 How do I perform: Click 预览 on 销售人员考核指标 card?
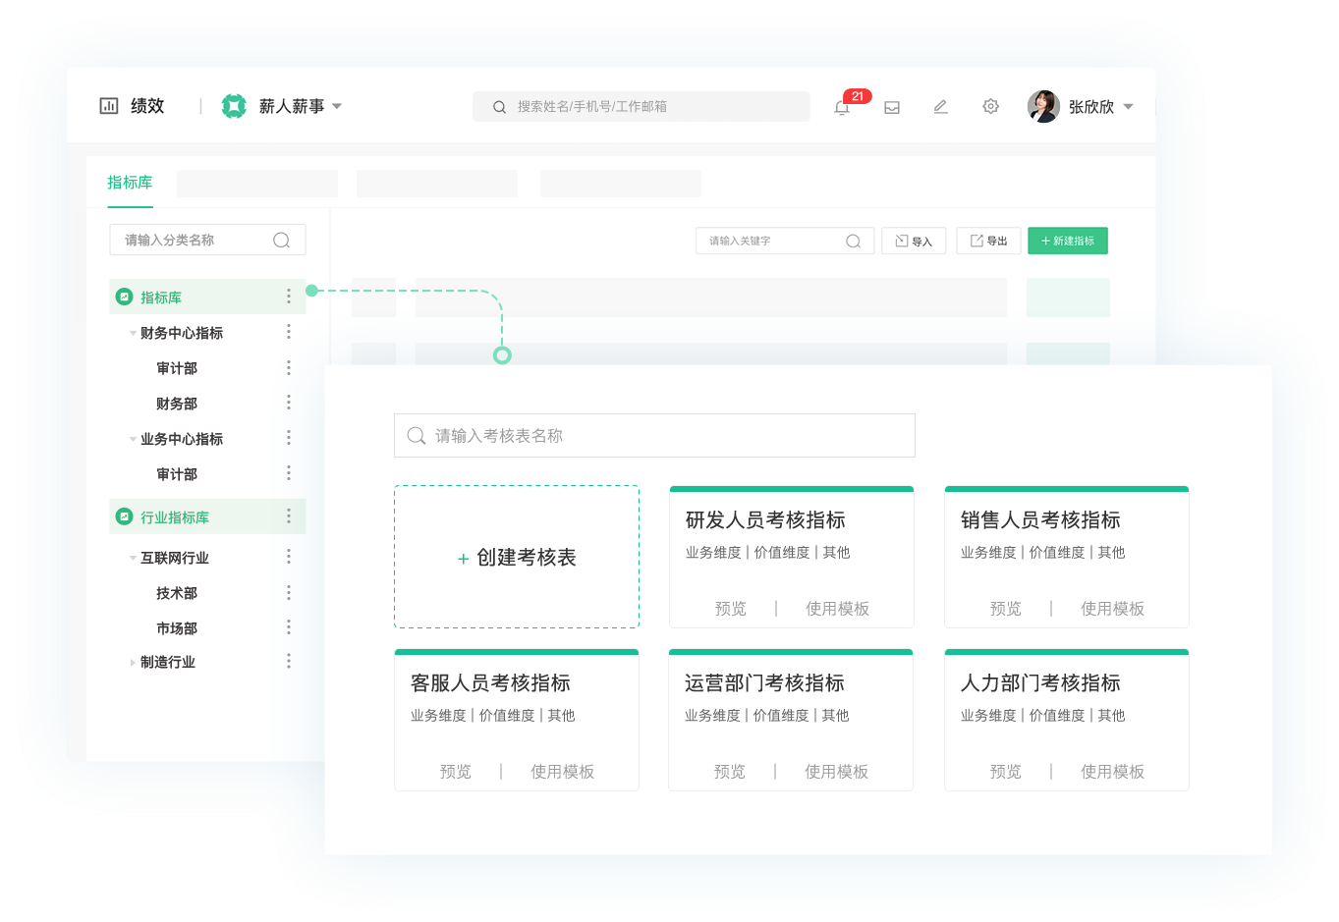[x=1005, y=609]
